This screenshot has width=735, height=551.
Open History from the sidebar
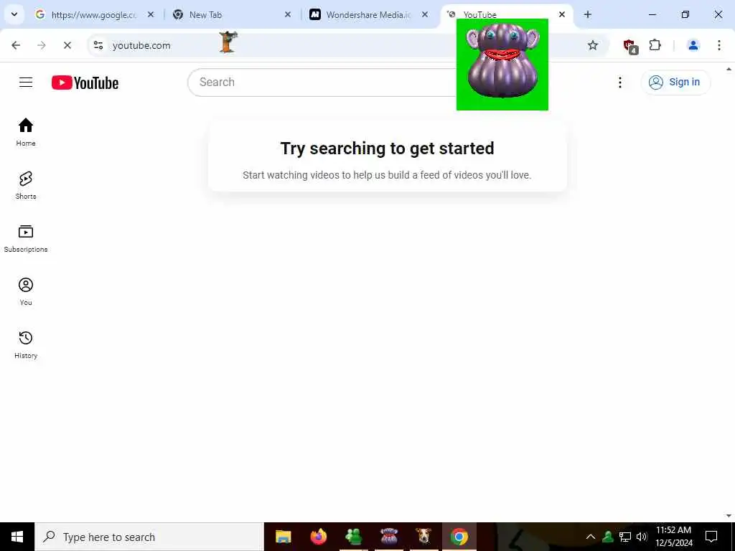pyautogui.click(x=26, y=345)
